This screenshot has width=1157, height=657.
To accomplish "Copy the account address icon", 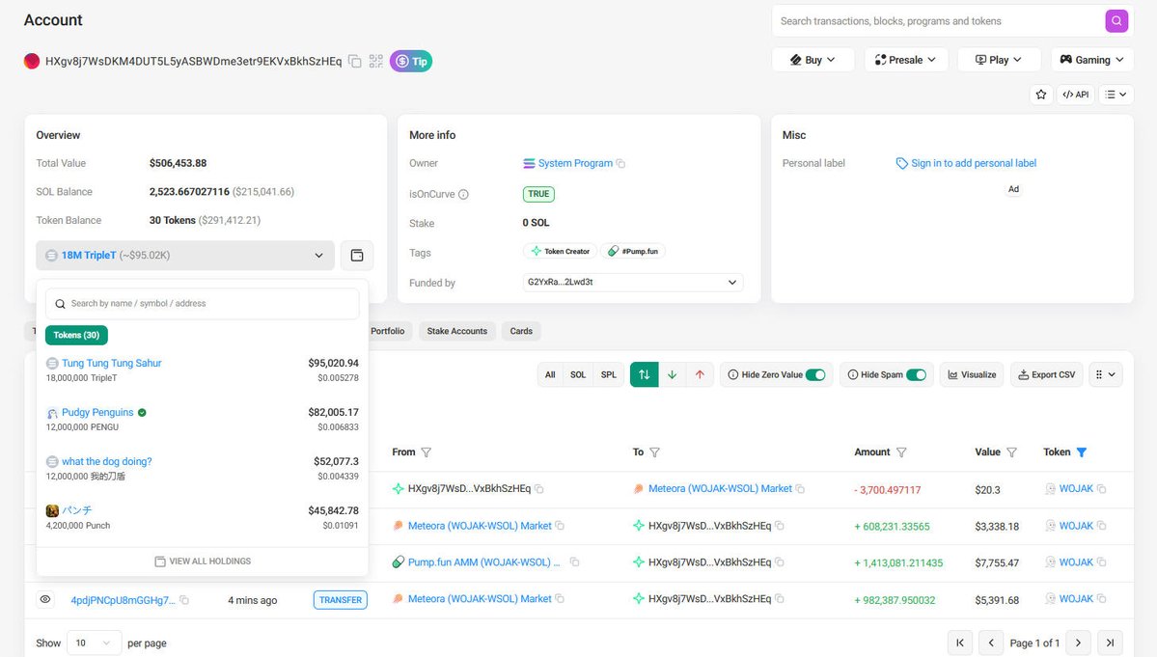I will point(355,62).
